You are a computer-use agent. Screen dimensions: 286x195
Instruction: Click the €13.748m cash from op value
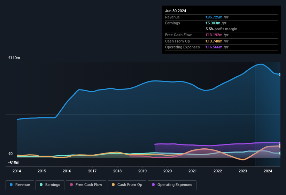(214, 41)
